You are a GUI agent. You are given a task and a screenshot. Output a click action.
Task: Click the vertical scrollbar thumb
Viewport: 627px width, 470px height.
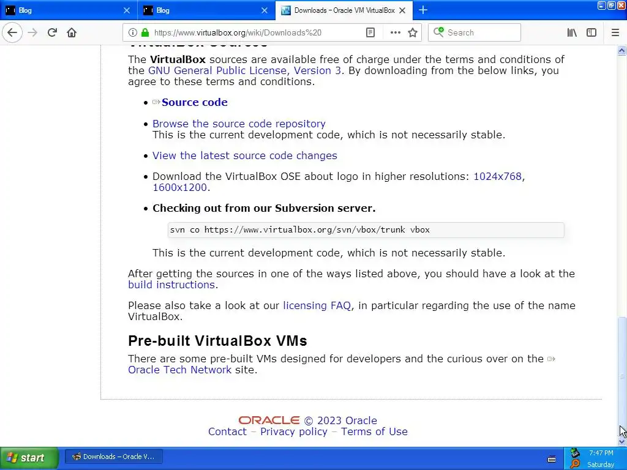pos(621,376)
